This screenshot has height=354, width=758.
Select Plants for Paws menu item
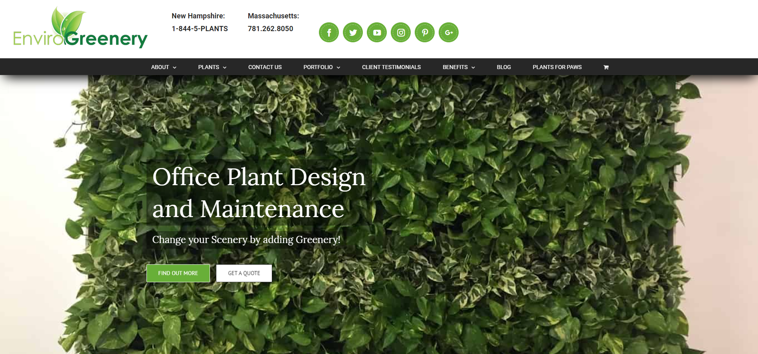coord(557,67)
